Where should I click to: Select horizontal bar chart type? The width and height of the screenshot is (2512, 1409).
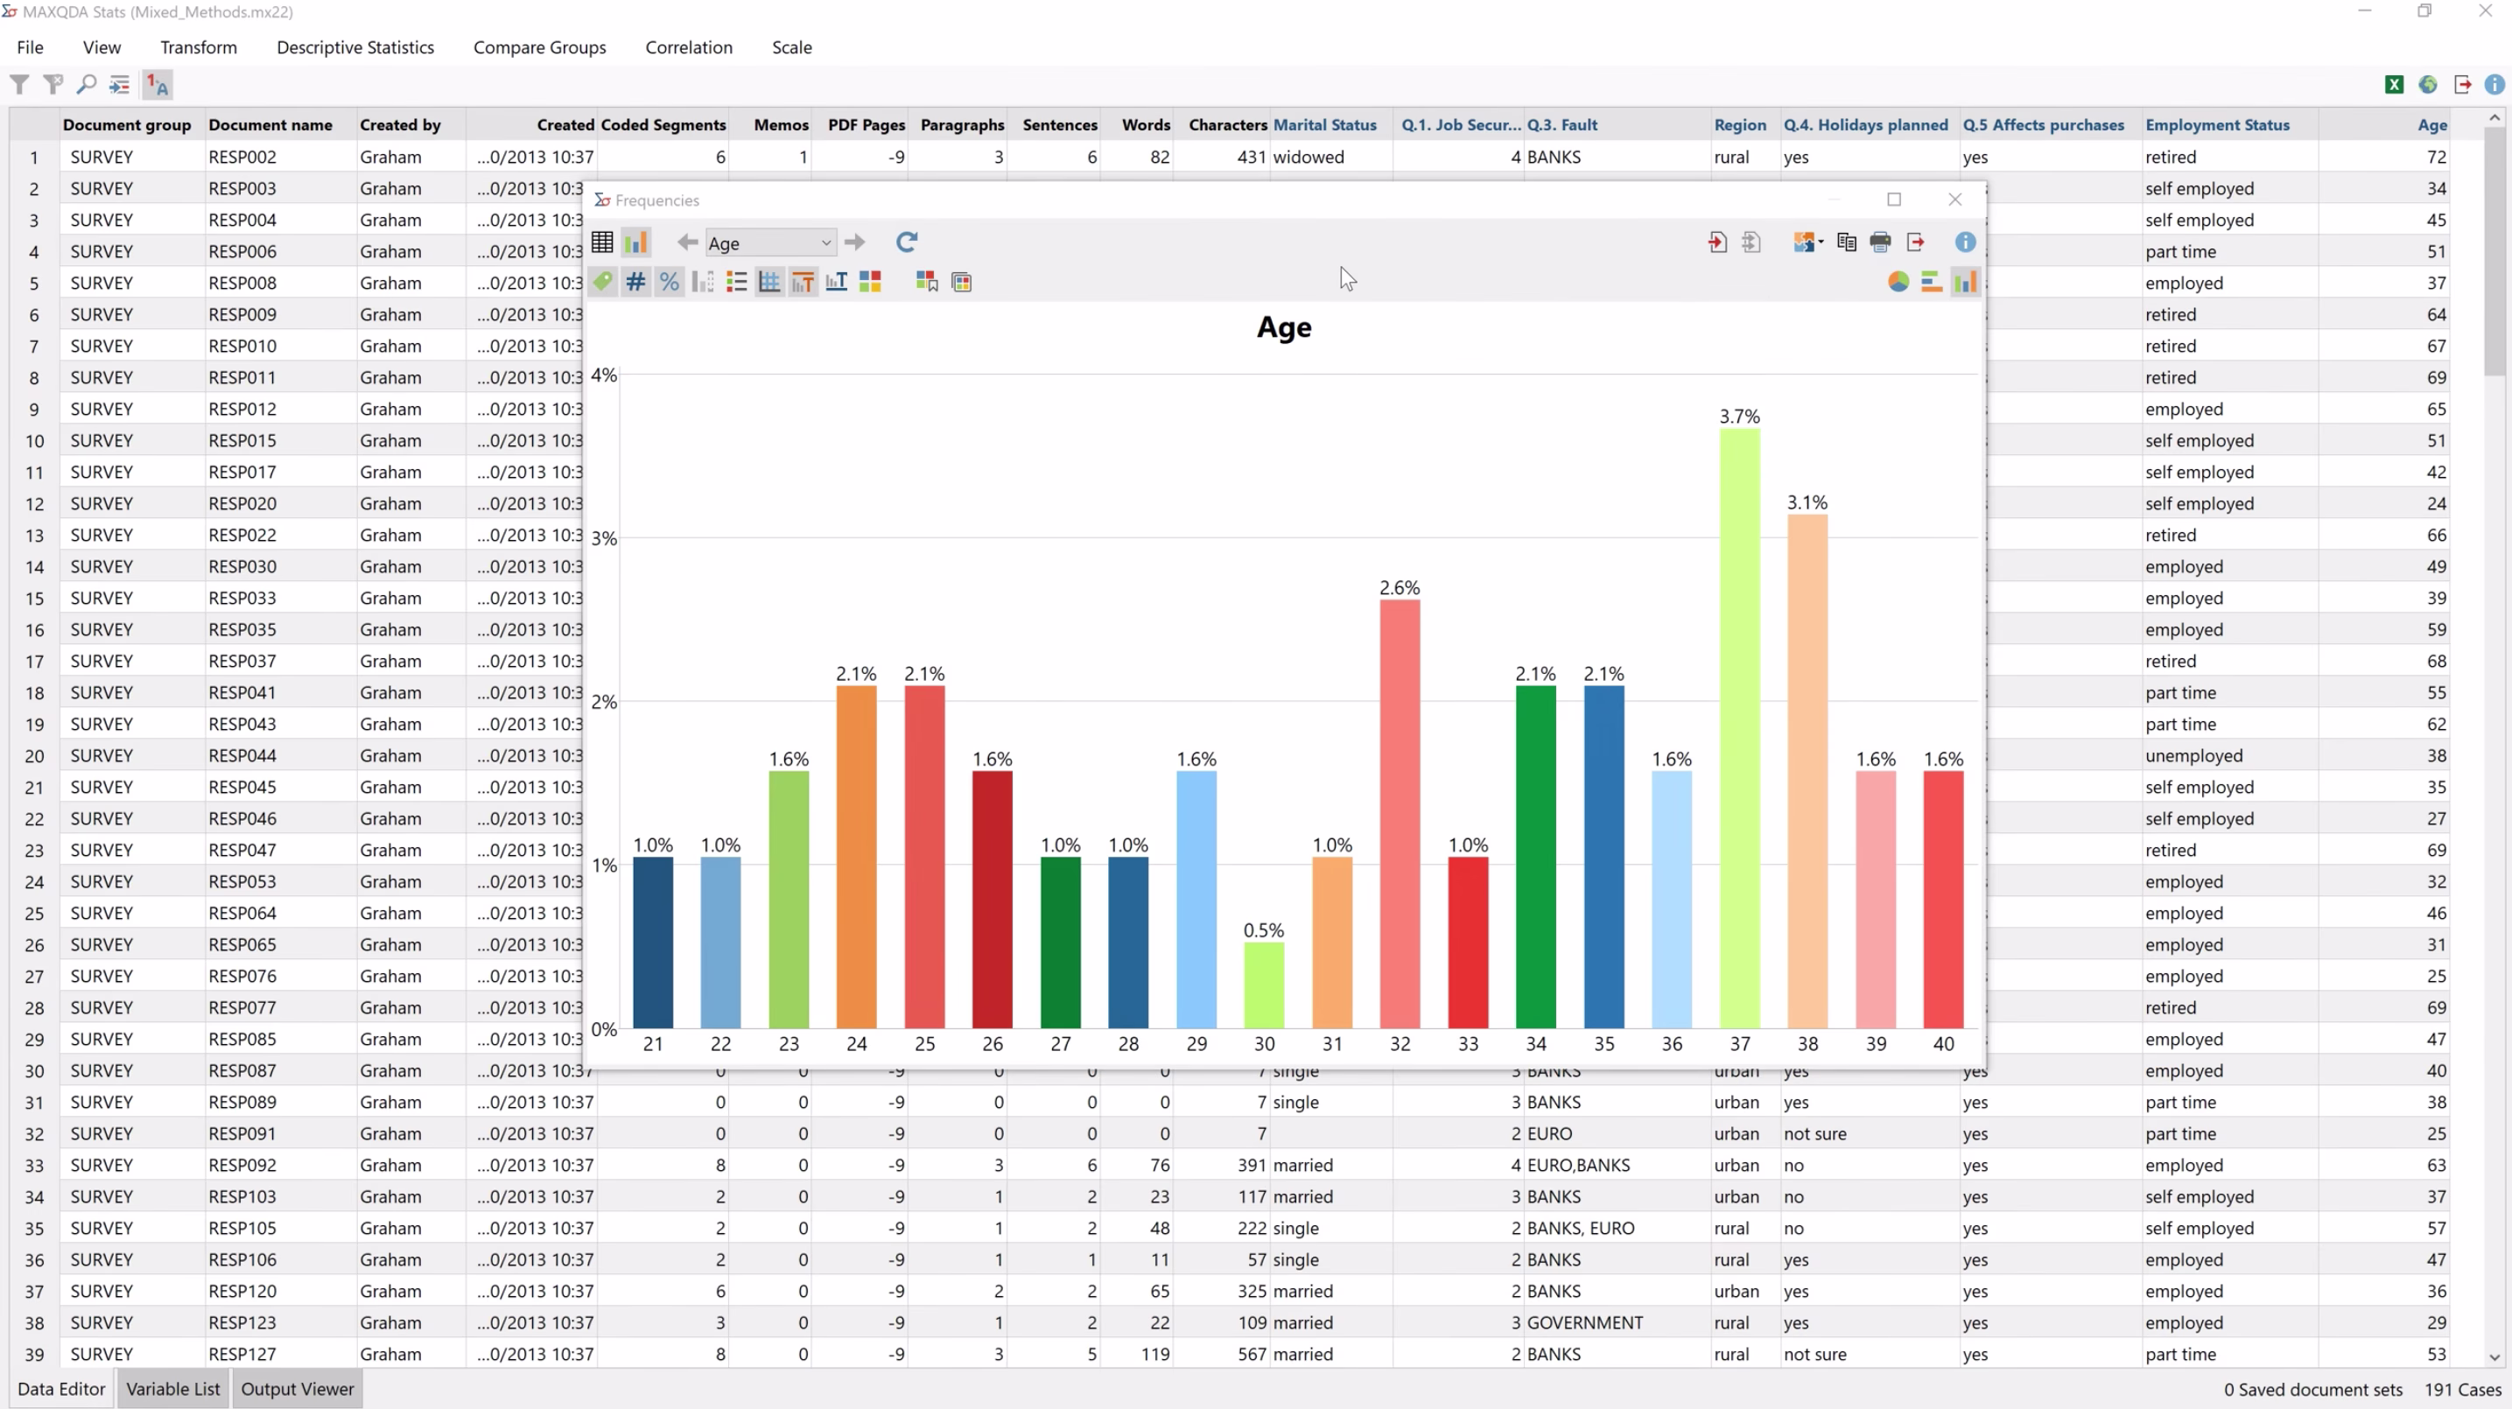(1931, 283)
